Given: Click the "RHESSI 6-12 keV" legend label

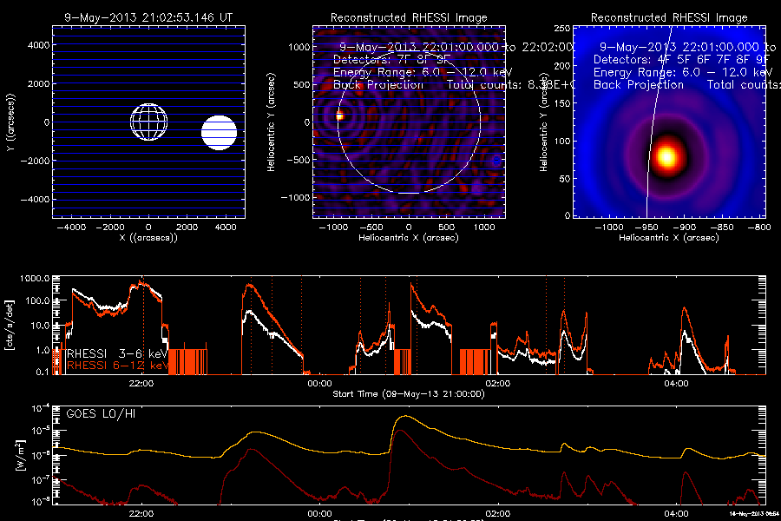Looking at the screenshot, I should tap(117, 366).
